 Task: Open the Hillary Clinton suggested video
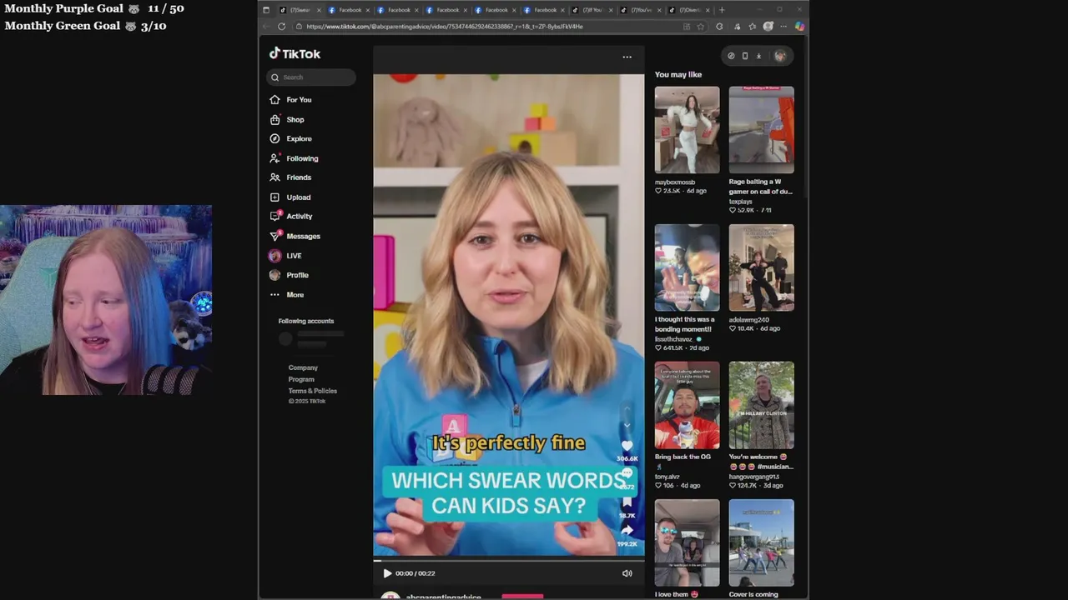(x=761, y=405)
